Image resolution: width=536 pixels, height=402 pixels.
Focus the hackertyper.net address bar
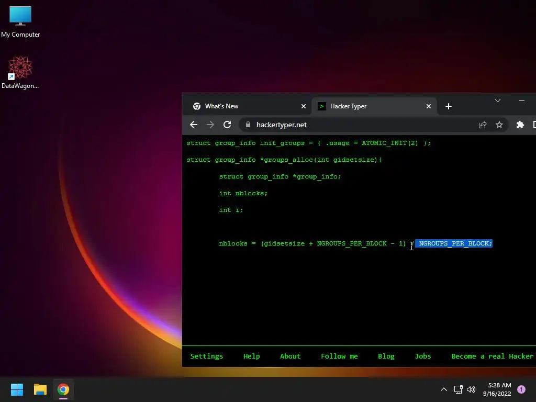click(374, 125)
